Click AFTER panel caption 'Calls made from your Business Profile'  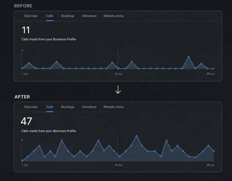click(49, 131)
